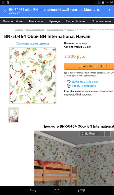Open По свойствам menu item

[x=76, y=21]
